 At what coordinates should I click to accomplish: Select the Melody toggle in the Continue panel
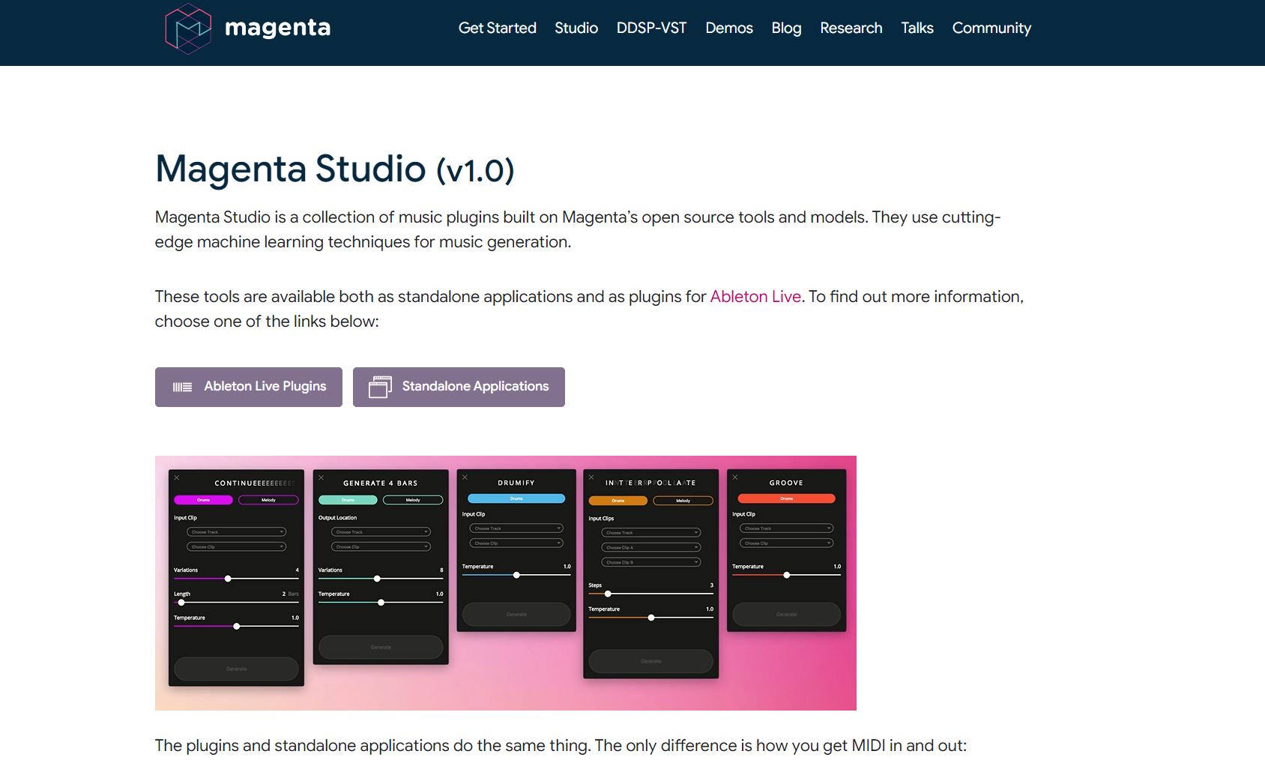pos(268,500)
